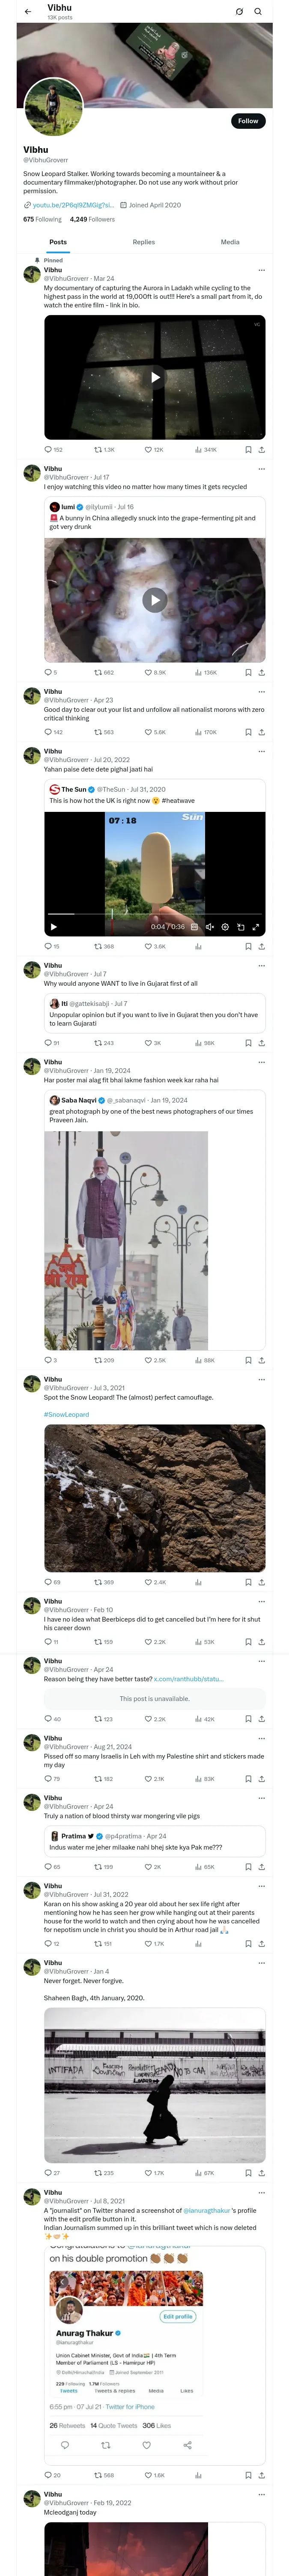Screen dimensions: 289x2576
Task: Mute The Sun heatwave video
Action: tap(209, 927)
